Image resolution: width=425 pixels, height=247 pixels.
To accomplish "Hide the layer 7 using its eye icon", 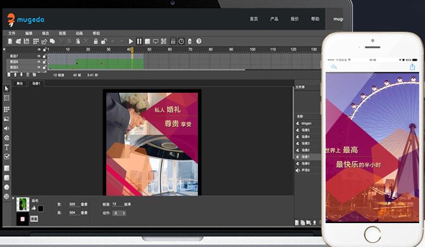I will [x=39, y=56].
